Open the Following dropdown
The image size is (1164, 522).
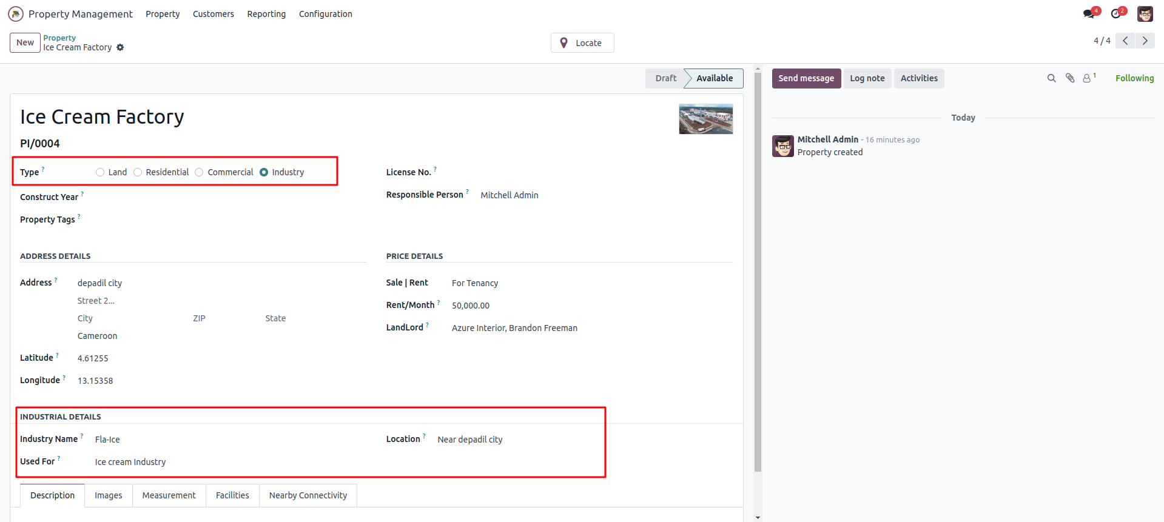click(1134, 78)
